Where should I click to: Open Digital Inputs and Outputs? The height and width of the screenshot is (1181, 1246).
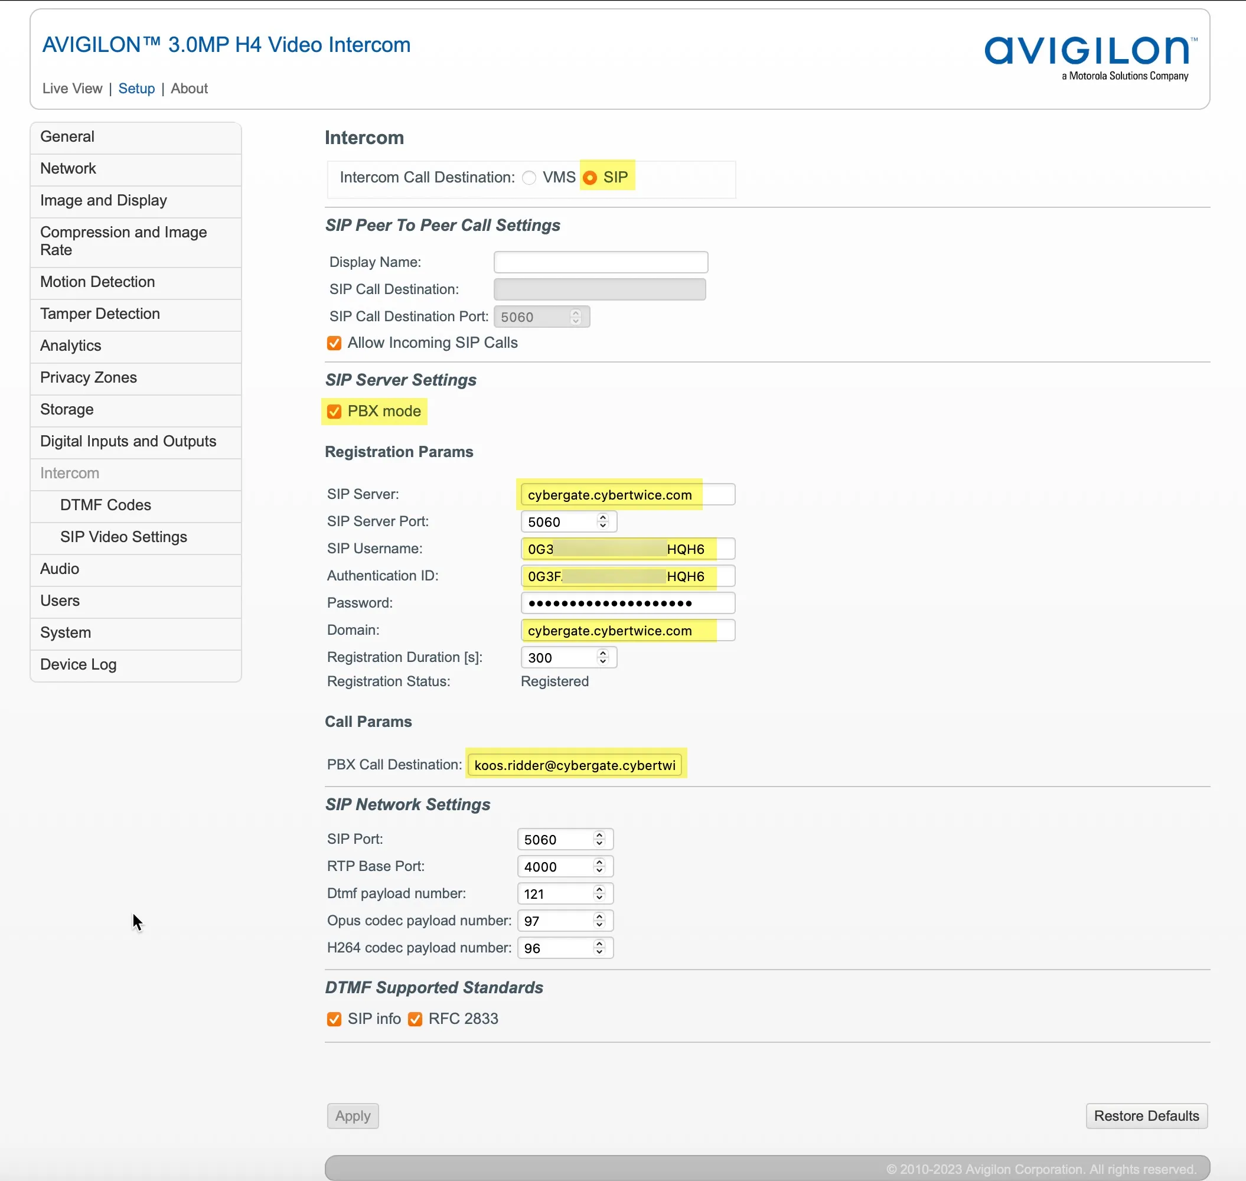point(135,442)
